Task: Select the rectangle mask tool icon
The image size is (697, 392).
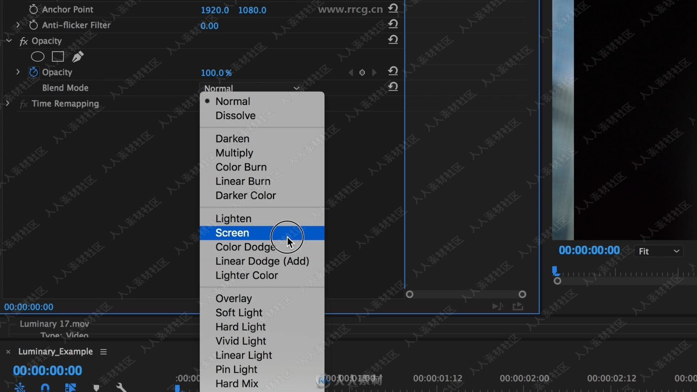Action: point(57,57)
